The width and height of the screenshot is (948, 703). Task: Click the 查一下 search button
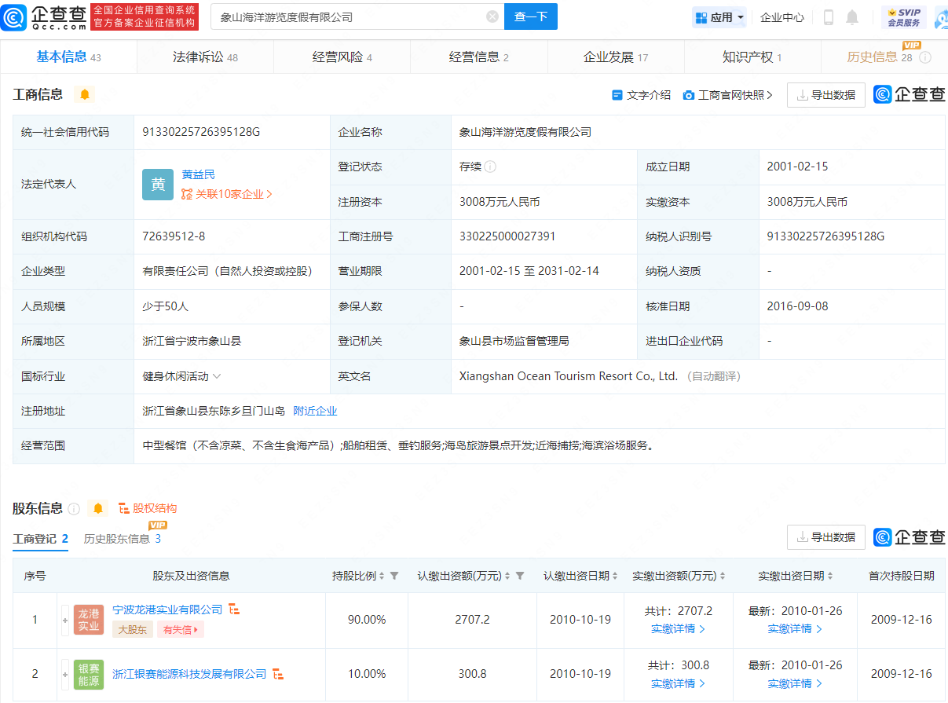[x=531, y=16]
